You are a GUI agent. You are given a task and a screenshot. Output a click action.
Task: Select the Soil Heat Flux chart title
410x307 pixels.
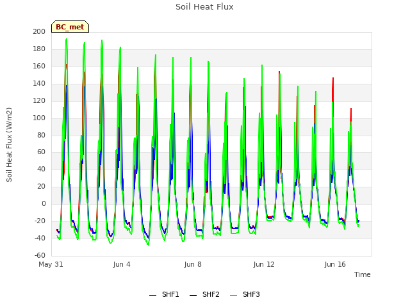tap(204, 7)
